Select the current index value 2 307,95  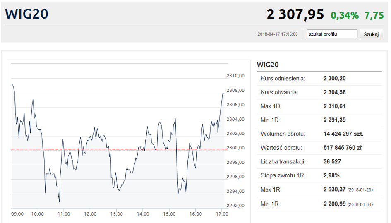(295, 14)
